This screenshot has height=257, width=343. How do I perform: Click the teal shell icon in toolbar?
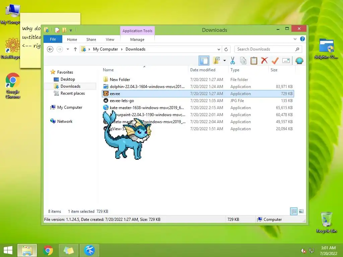299,61
